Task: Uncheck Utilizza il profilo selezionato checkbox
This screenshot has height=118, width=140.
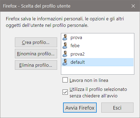Action: pyautogui.click(x=65, y=92)
